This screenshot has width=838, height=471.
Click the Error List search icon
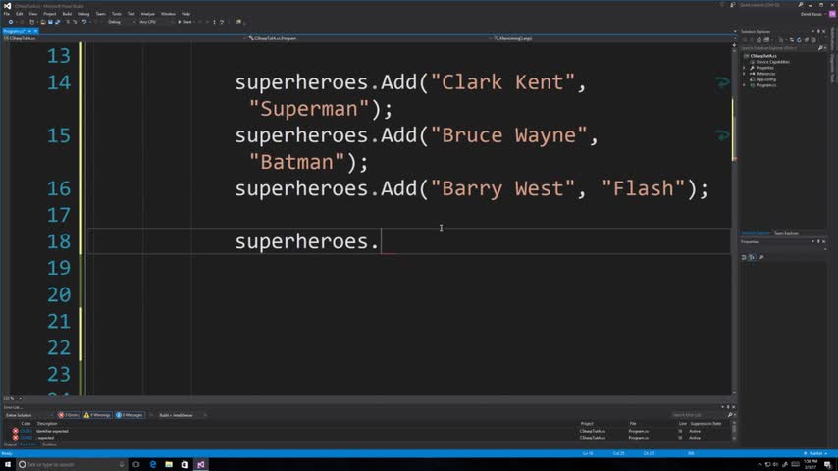[x=730, y=415]
